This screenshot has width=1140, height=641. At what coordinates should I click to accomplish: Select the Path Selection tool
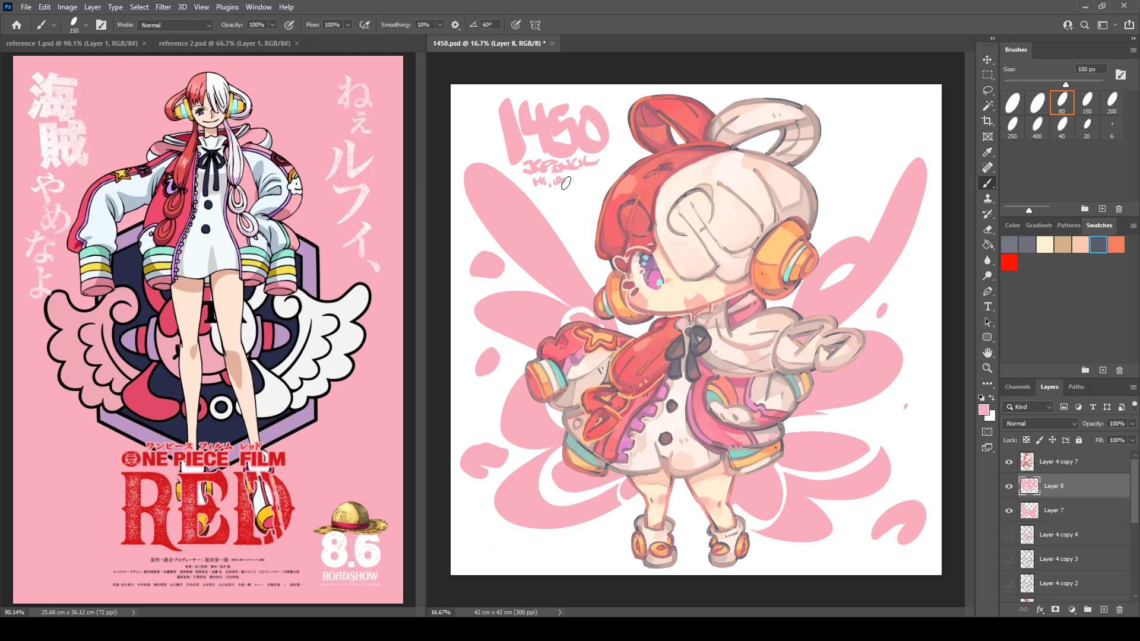coord(987,322)
